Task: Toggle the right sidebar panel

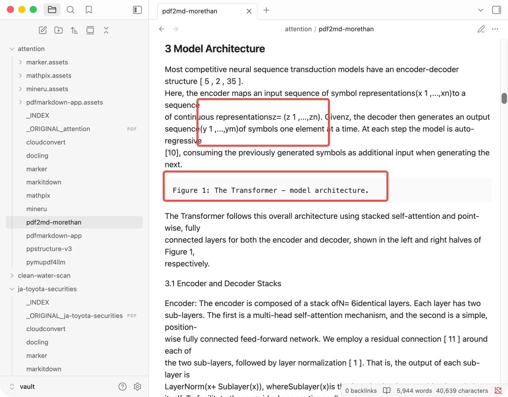Action: [497, 10]
